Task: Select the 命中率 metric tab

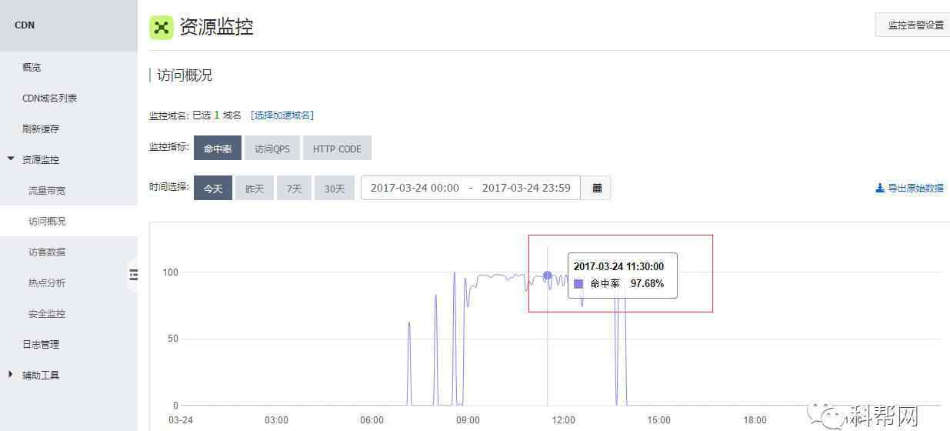Action: click(x=218, y=149)
